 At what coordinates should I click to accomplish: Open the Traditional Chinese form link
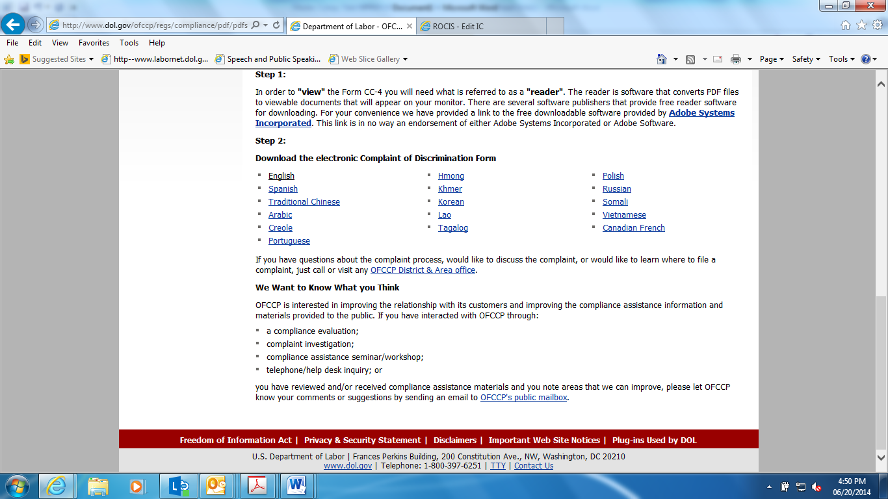click(304, 202)
